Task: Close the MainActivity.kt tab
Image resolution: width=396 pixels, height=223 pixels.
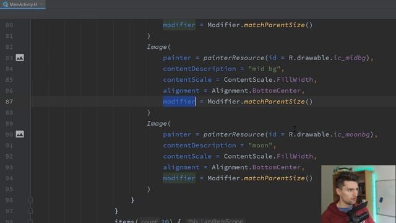Action: [41, 4]
